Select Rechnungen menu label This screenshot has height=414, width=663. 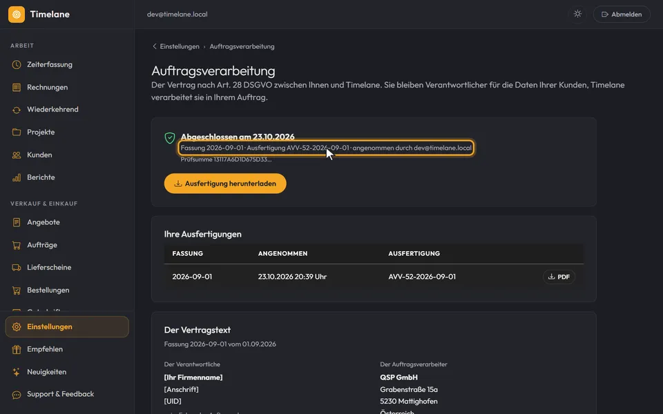point(48,88)
